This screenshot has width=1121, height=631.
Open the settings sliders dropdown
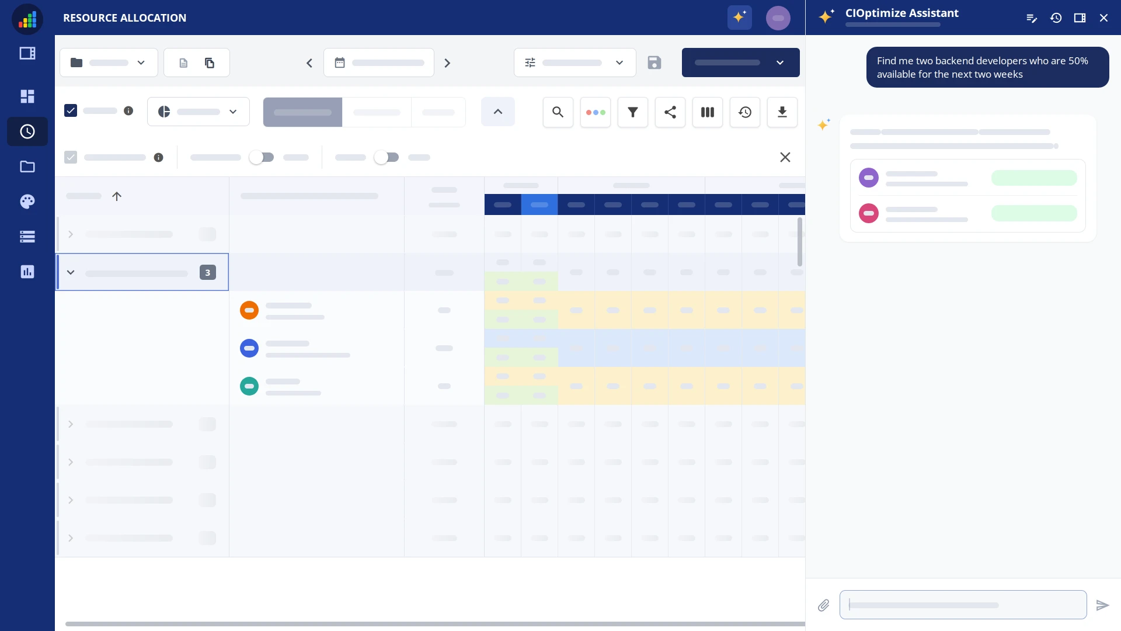[x=575, y=63]
